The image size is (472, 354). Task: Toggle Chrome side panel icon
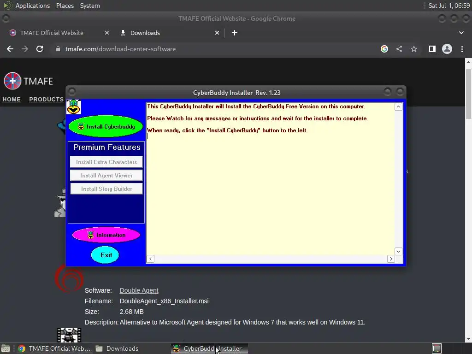(432, 49)
